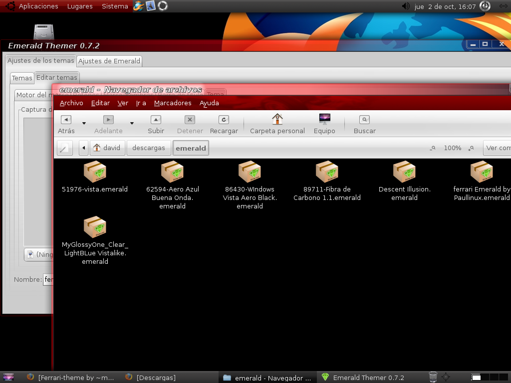This screenshot has width=511, height=383.
Task: Click the circular refresh panel launcher icon
Action: (163, 6)
